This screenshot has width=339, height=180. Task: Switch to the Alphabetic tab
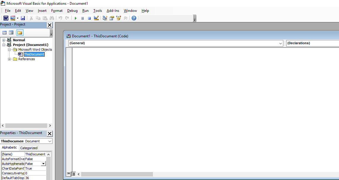point(9,148)
